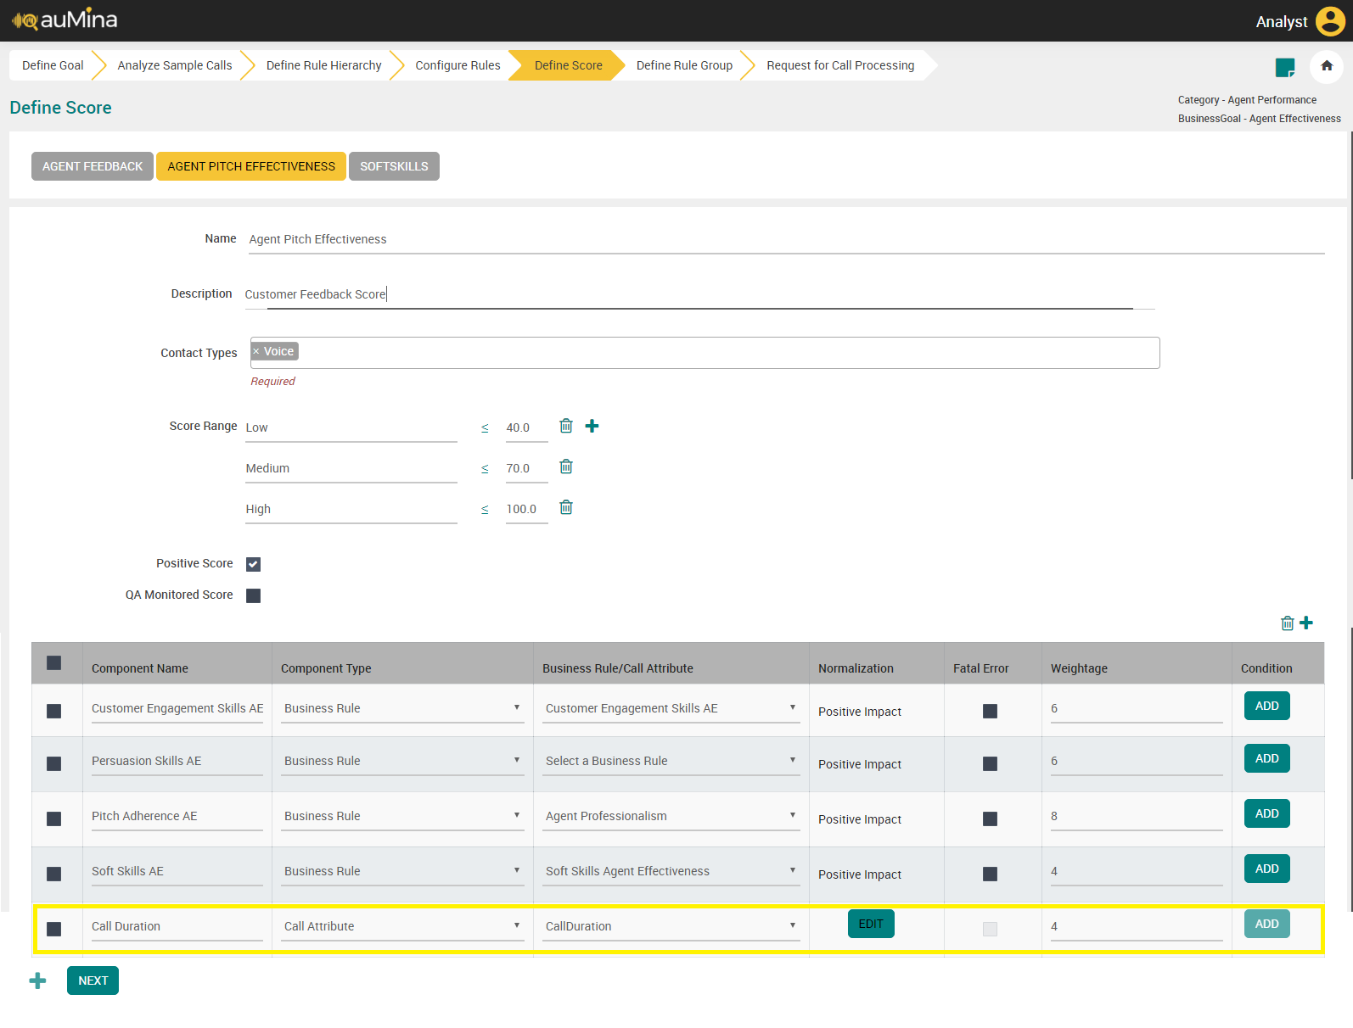Image resolution: width=1353 pixels, height=1028 pixels.
Task: Open the Select a Business Rule dropdown
Action: click(671, 762)
